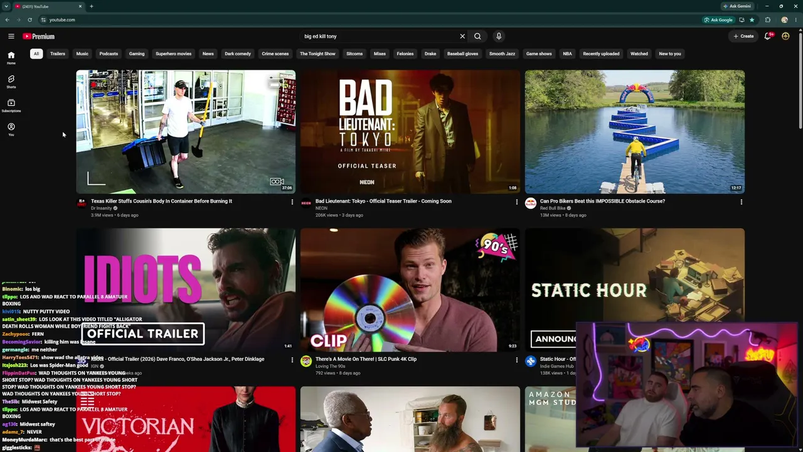Play the Texas Killer bodycam thumbnail
This screenshot has height=452, width=803.
[x=186, y=132]
